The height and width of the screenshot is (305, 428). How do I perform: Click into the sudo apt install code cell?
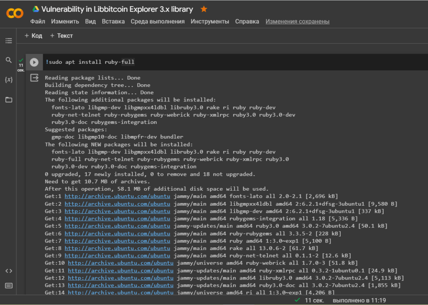235,62
